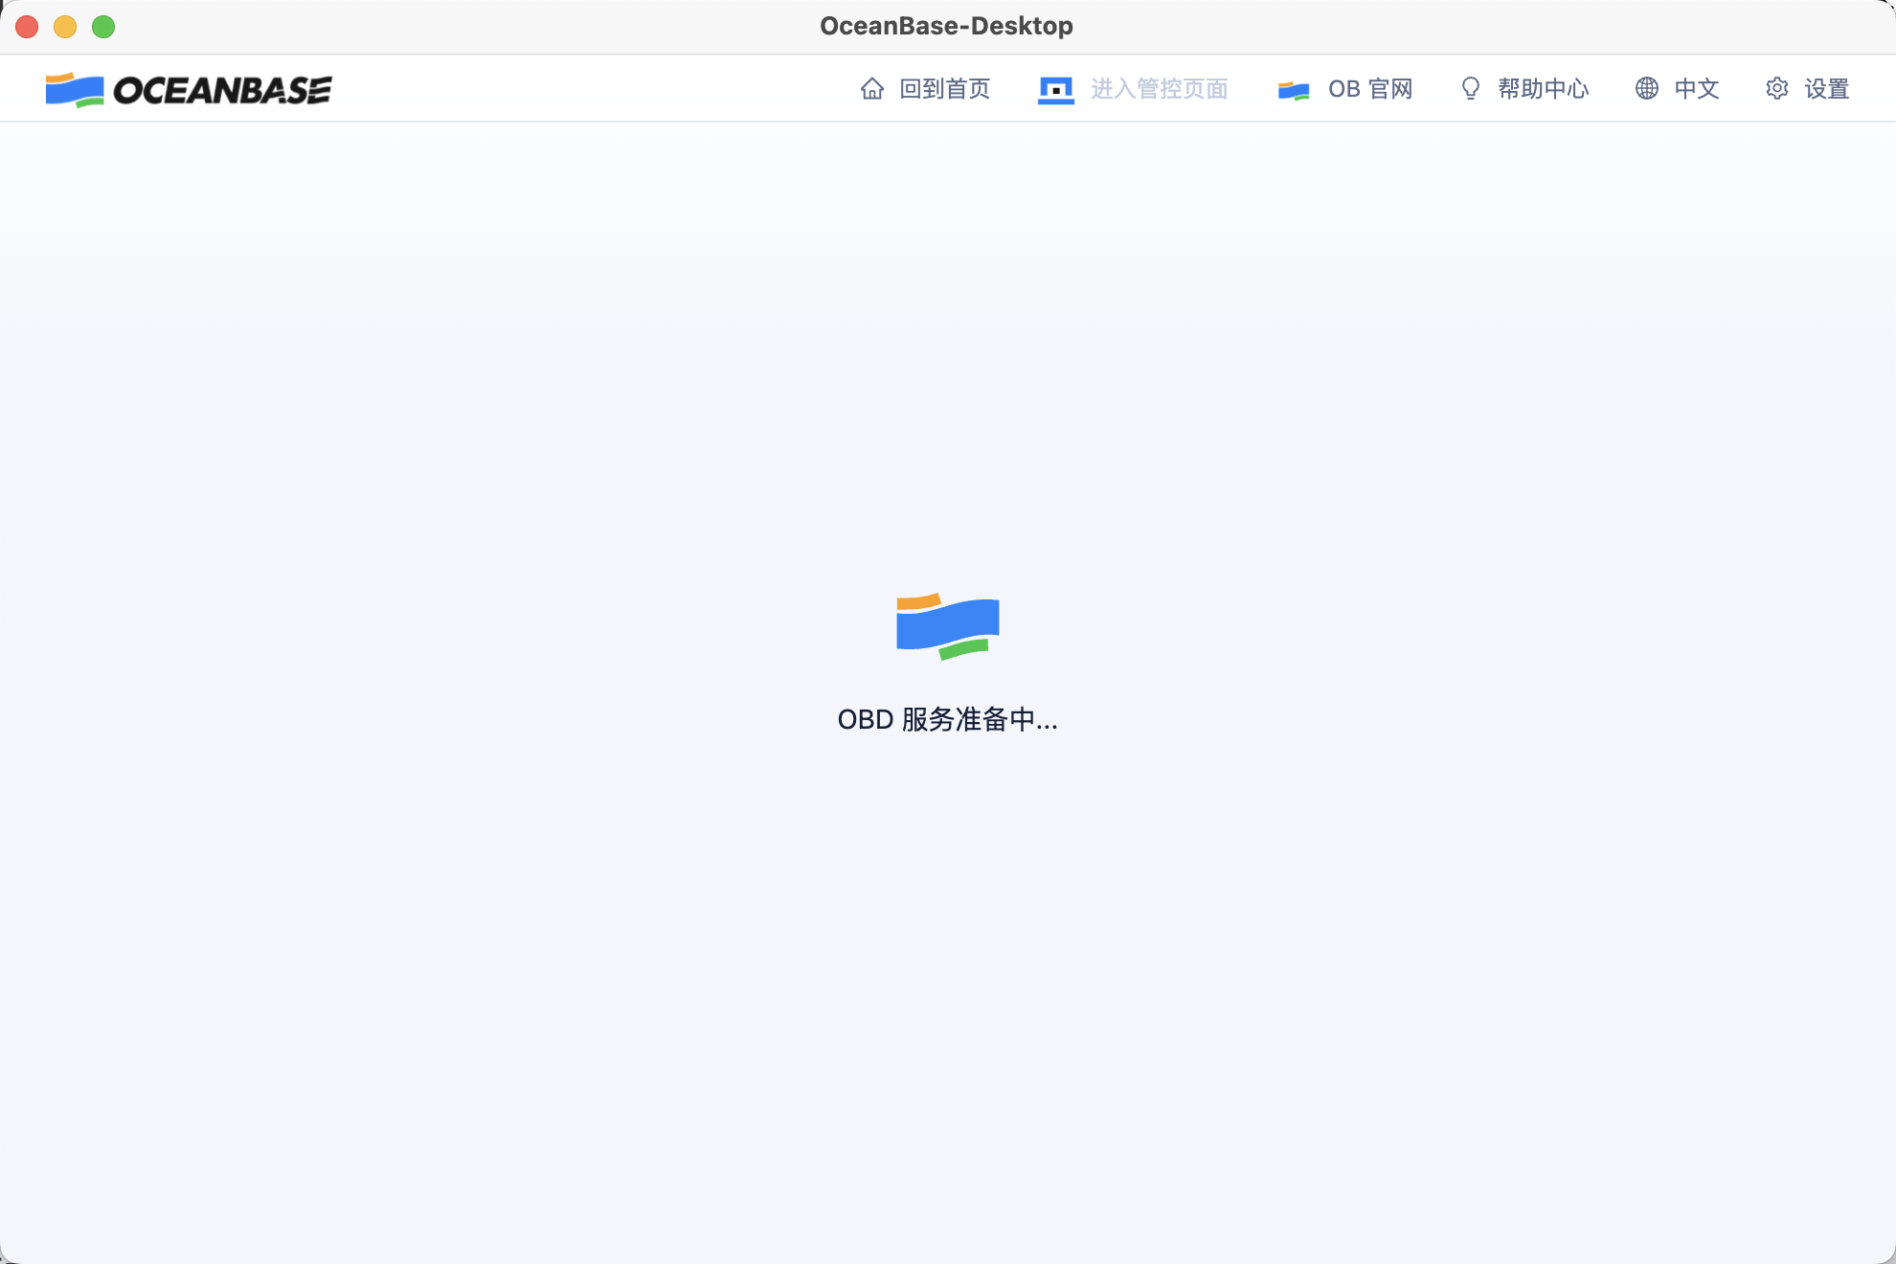The height and width of the screenshot is (1264, 1896).
Task: Open the OB 官网 website link
Action: click(x=1369, y=89)
